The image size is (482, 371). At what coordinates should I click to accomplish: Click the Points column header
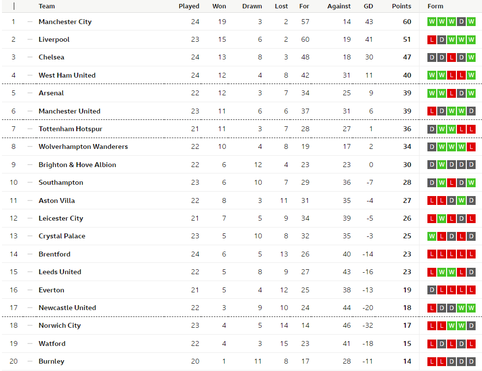click(401, 6)
